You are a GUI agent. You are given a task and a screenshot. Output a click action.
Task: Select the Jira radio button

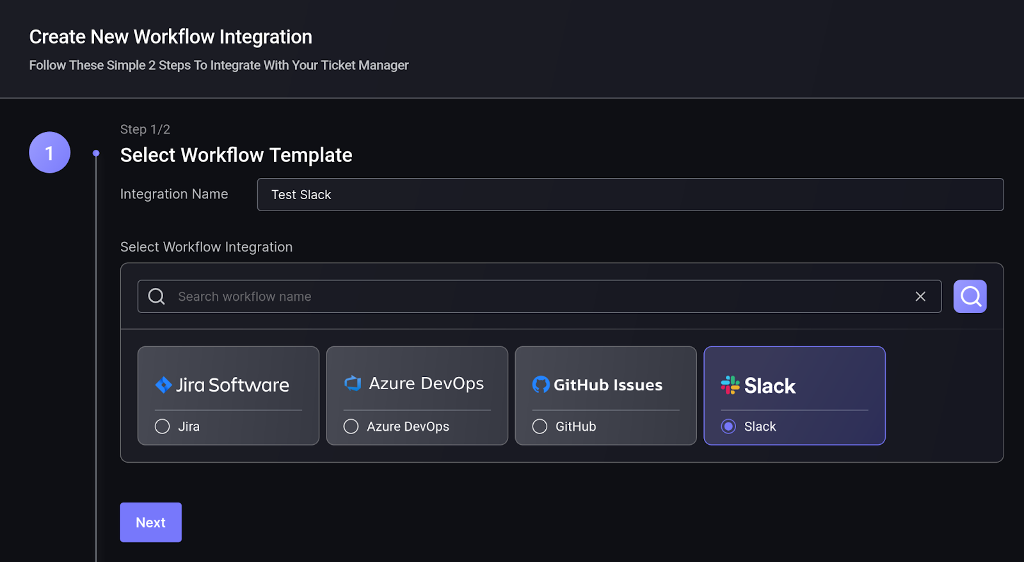[x=163, y=426]
